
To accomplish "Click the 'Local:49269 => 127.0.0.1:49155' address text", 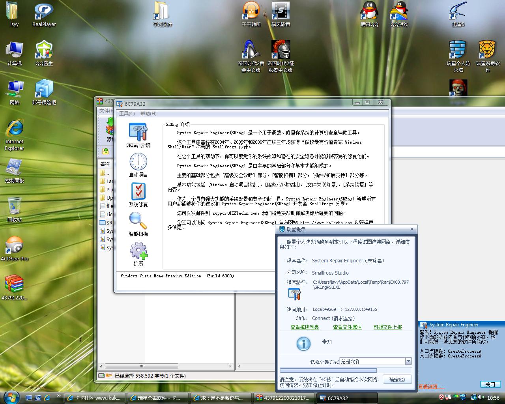I will click(345, 309).
